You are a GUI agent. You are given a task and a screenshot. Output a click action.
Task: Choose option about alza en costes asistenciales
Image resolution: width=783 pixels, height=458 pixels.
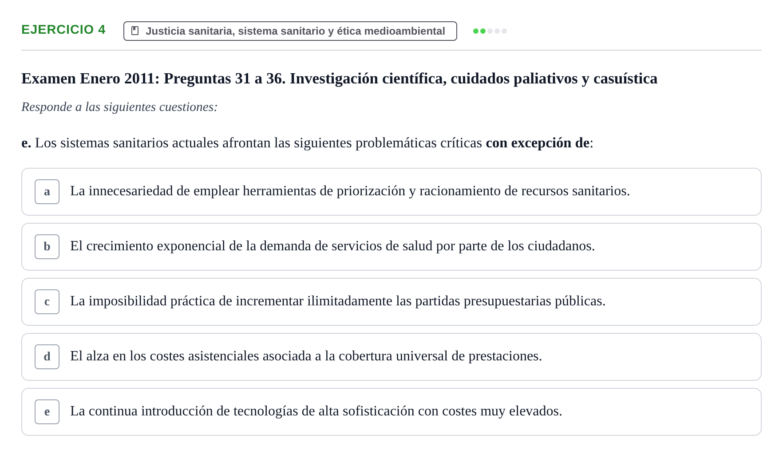click(391, 357)
